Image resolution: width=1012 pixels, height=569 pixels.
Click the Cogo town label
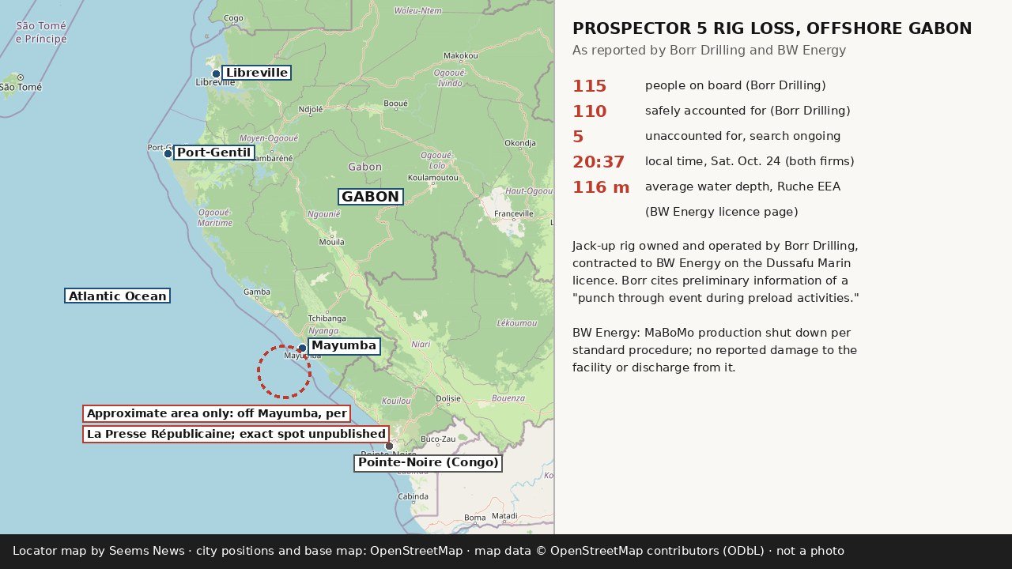coord(233,17)
